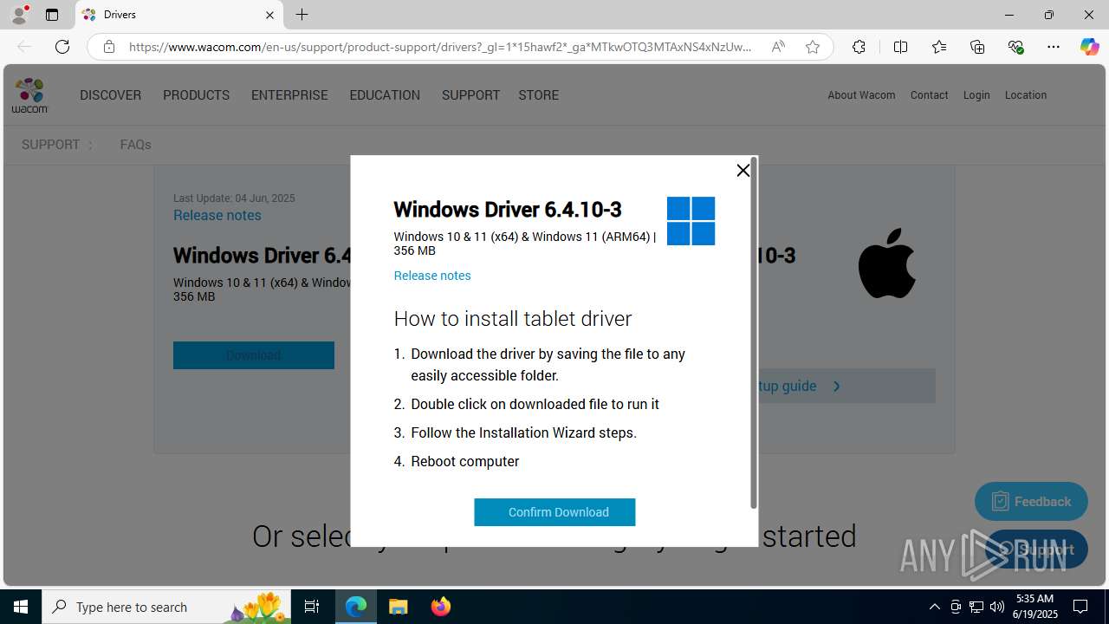1109x624 pixels.
Task: Focus the address bar URL
Action: pos(440,47)
